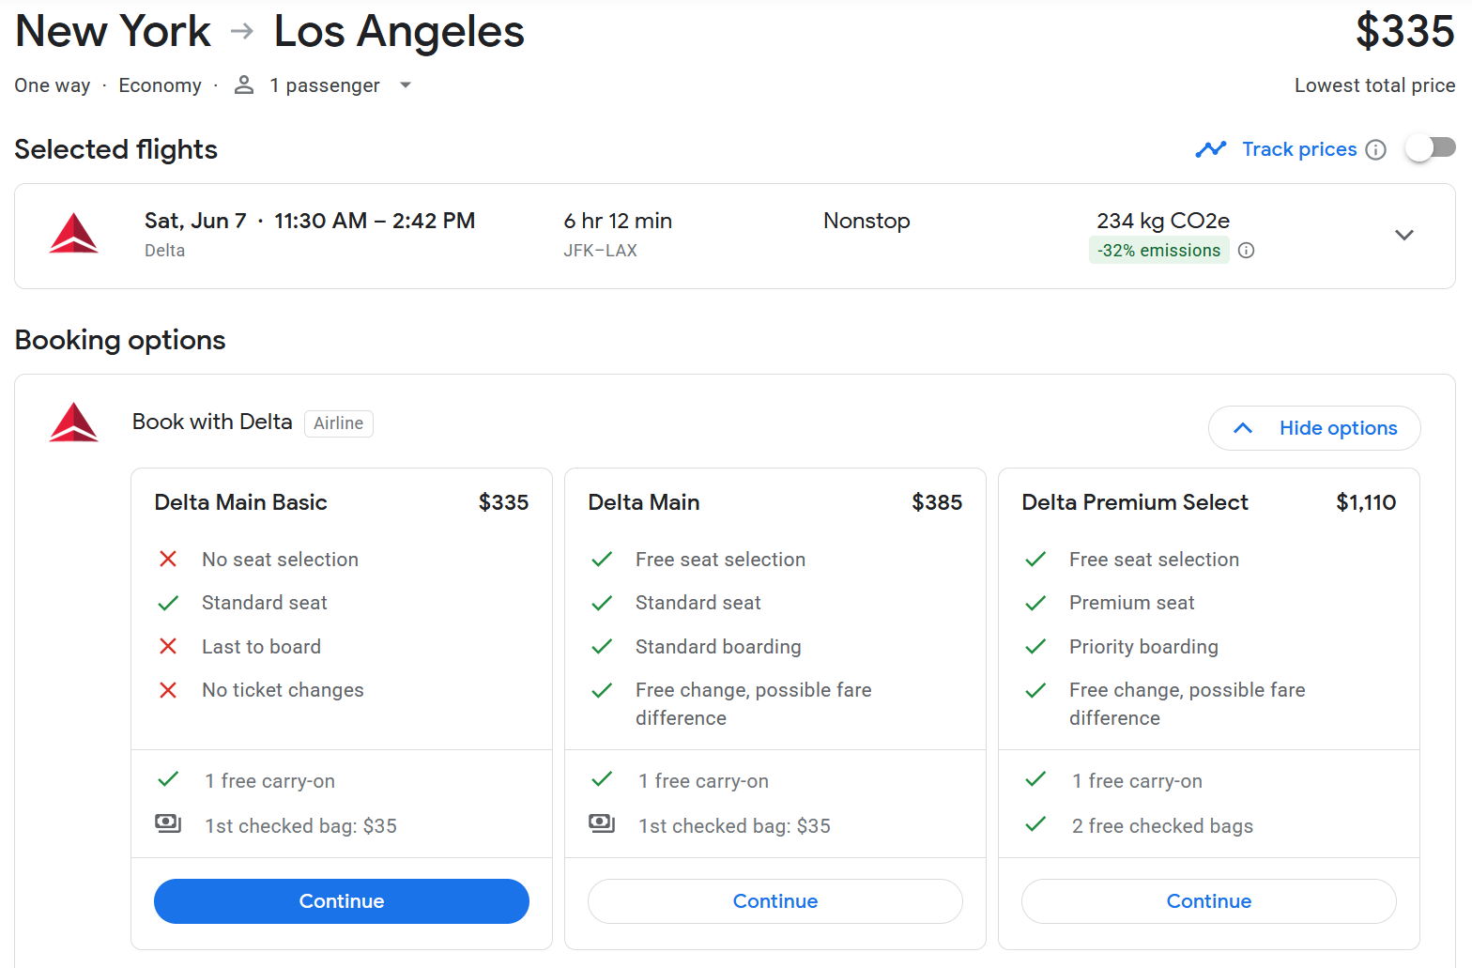Click the 6 hr 12 min duration
This screenshot has height=968, width=1472.
pos(618,221)
